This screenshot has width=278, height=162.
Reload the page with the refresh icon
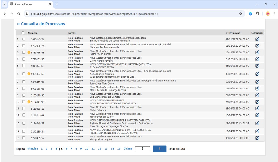point(19,14)
